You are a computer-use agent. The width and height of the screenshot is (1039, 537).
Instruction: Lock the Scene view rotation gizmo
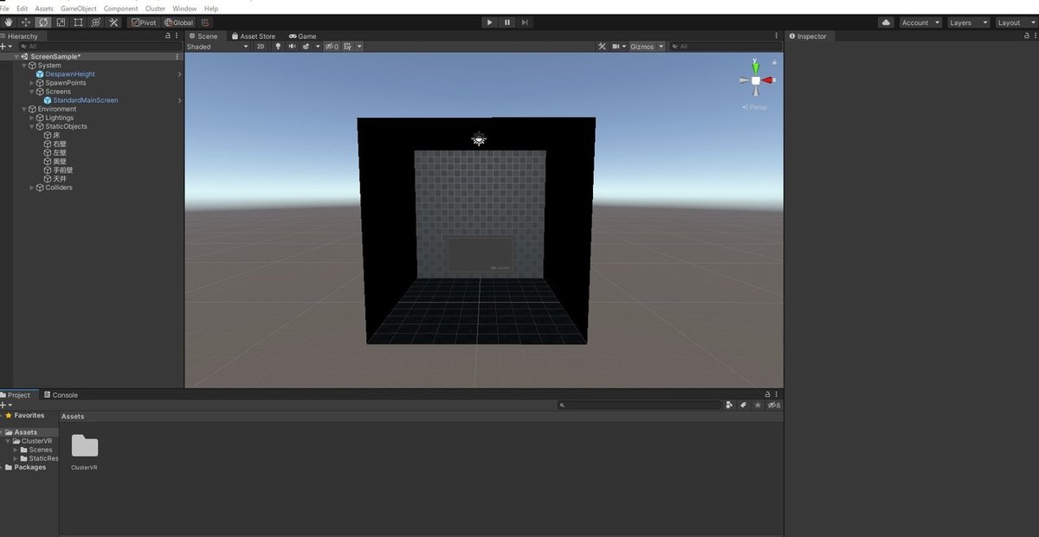tap(774, 62)
